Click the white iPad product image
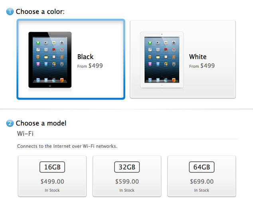The height and width of the screenshot is (204, 253). (x=162, y=60)
